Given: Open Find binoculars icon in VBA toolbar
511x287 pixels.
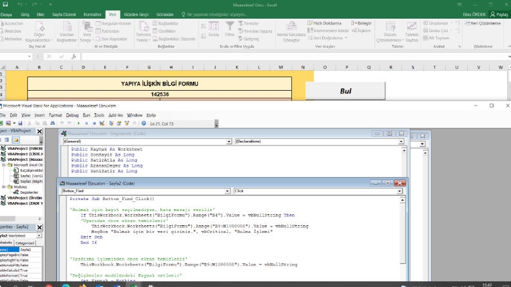Looking at the screenshot, I should (52, 124).
